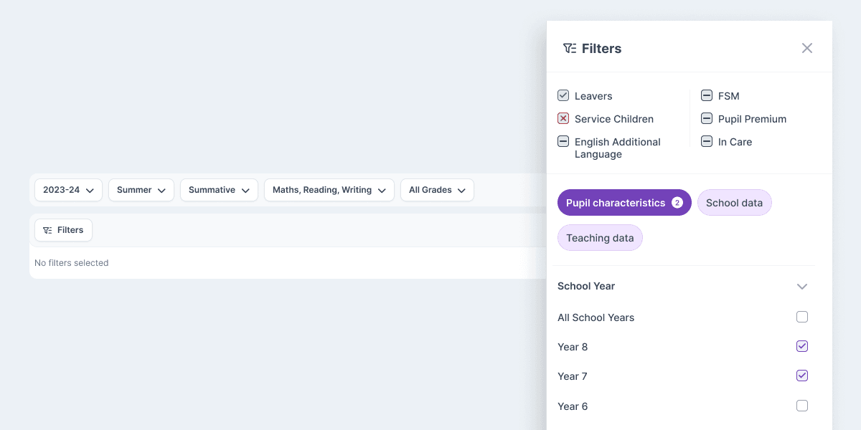The width and height of the screenshot is (861, 430).
Task: Check the Year 6 checkbox
Action: pos(802,406)
